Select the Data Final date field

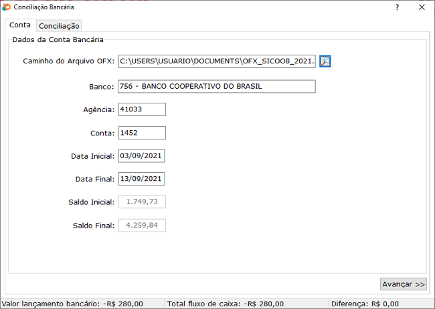141,179
